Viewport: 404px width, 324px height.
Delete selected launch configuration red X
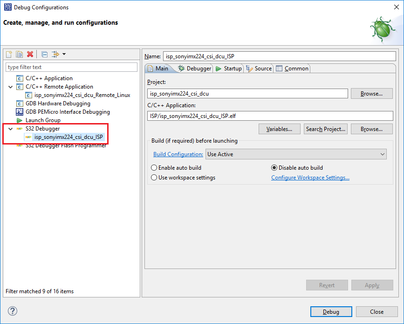tap(30, 54)
